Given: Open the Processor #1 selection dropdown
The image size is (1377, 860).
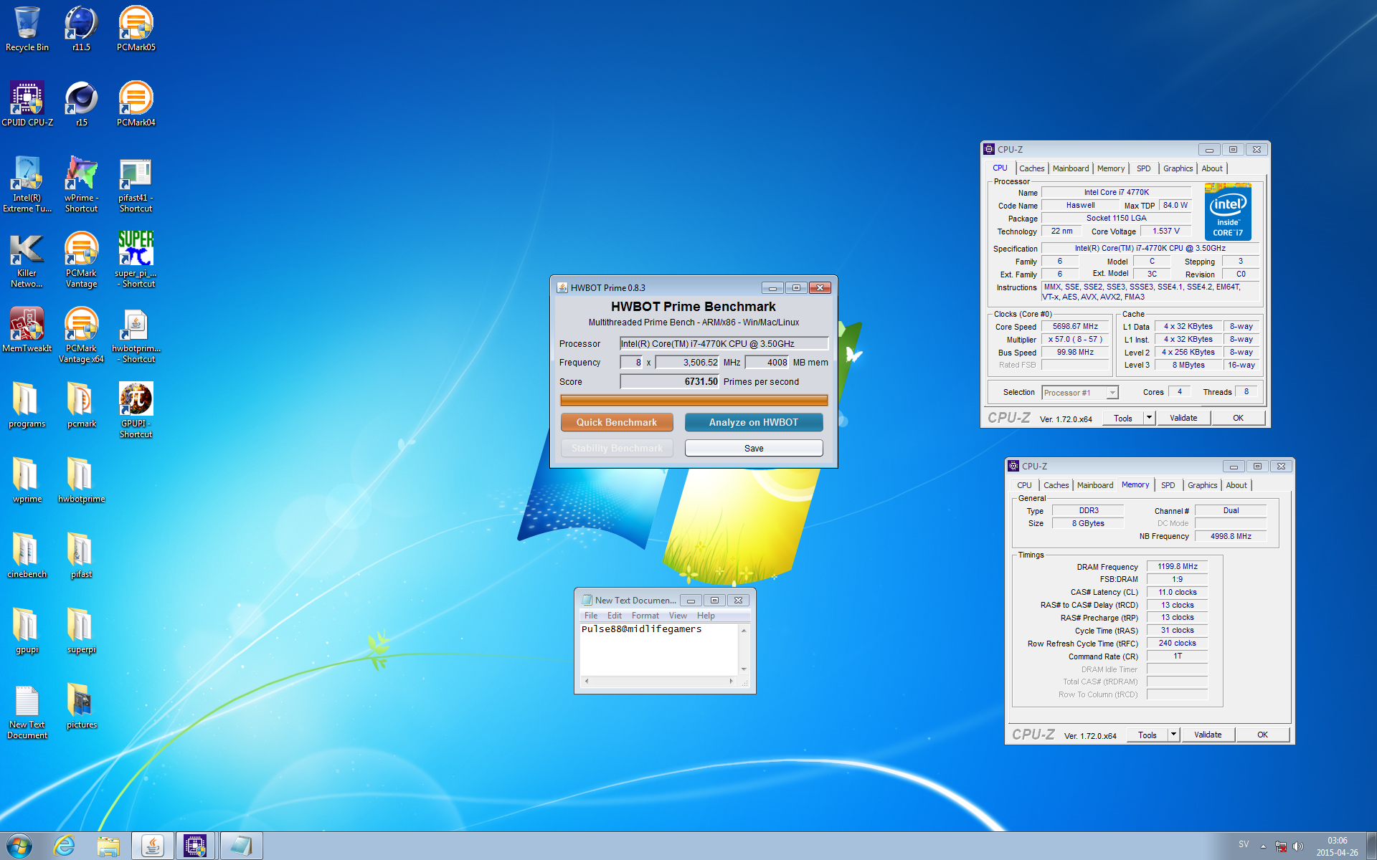Looking at the screenshot, I should pos(1080,393).
